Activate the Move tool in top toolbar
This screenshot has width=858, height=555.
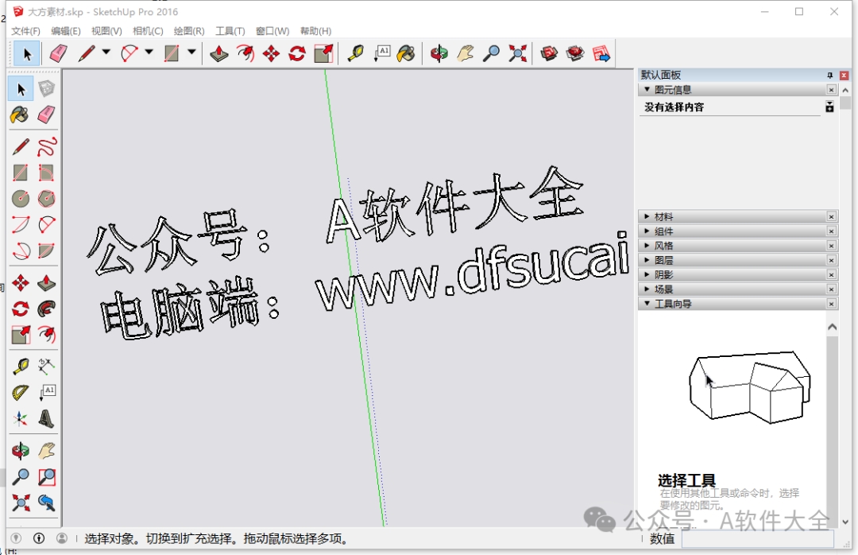(x=272, y=53)
